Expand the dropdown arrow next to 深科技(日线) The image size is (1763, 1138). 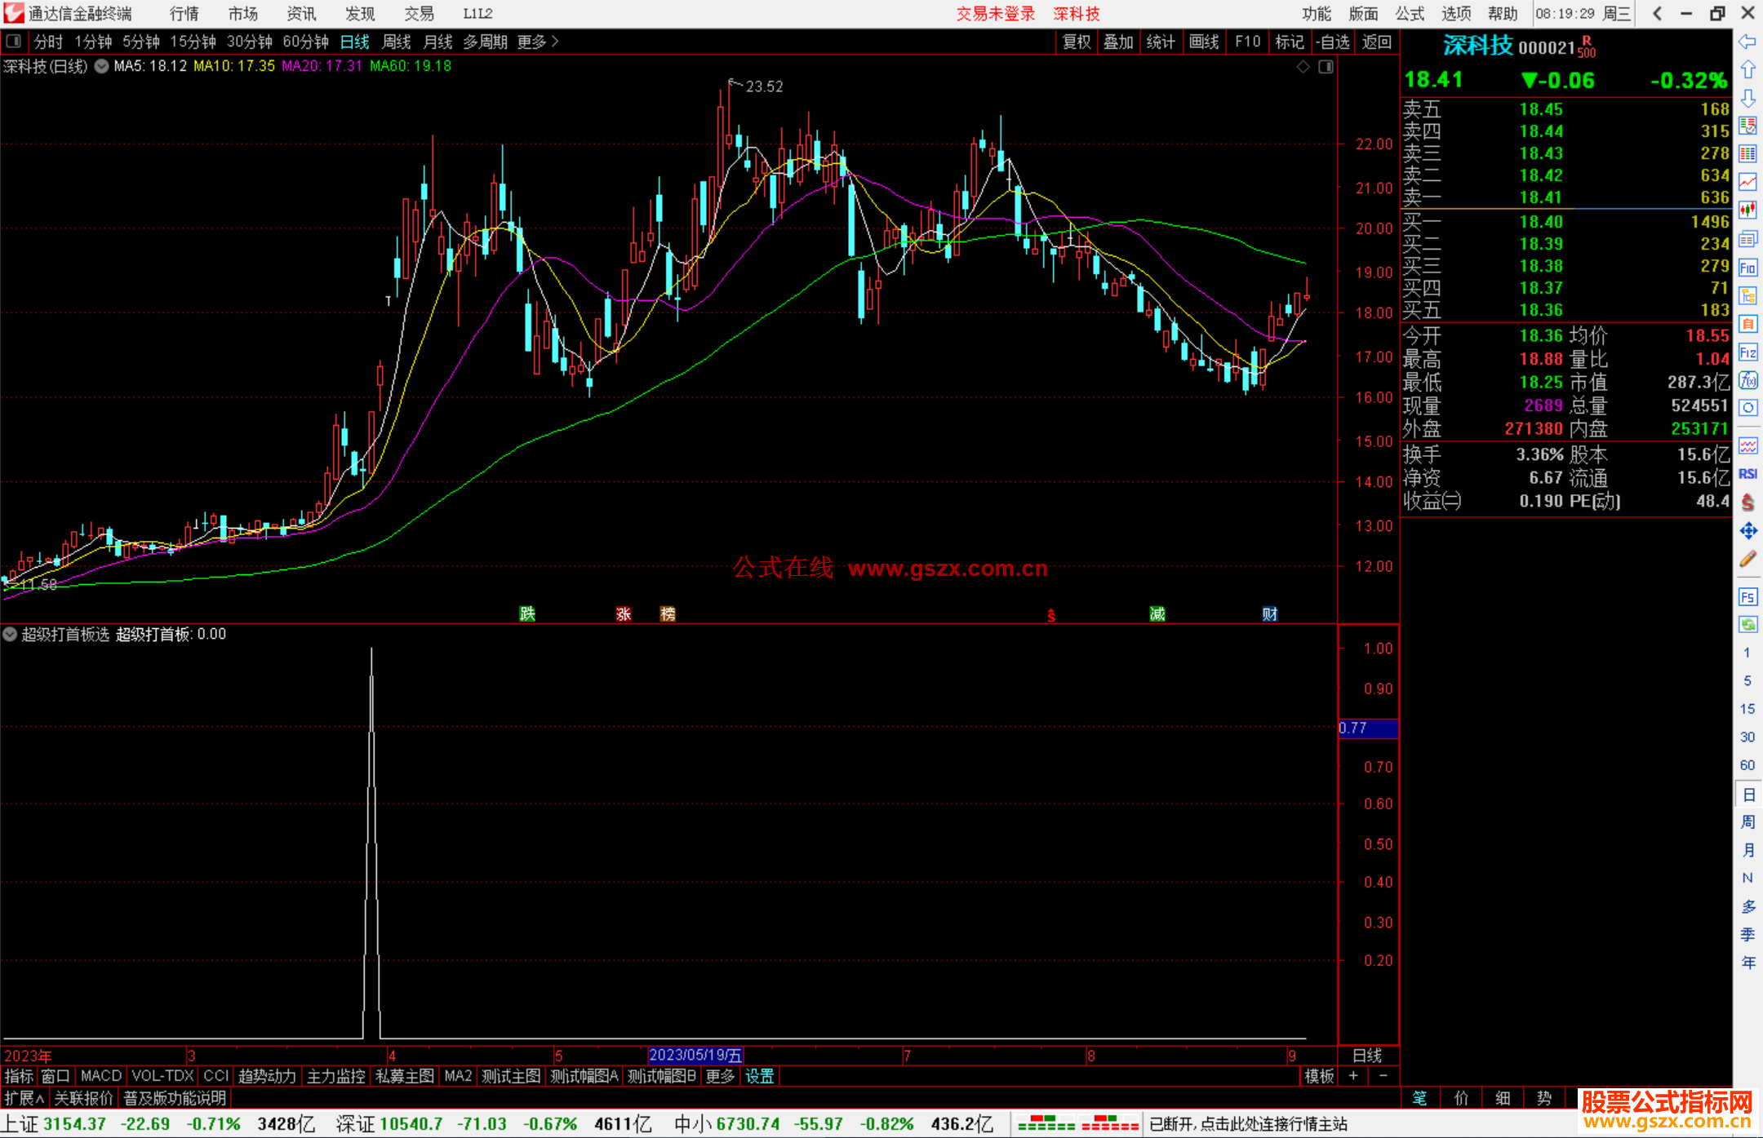(x=101, y=67)
